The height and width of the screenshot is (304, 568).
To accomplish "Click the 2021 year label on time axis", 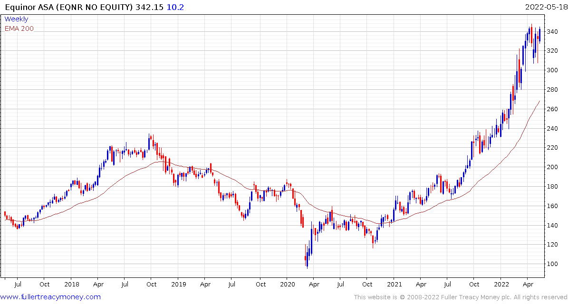I will click(394, 284).
